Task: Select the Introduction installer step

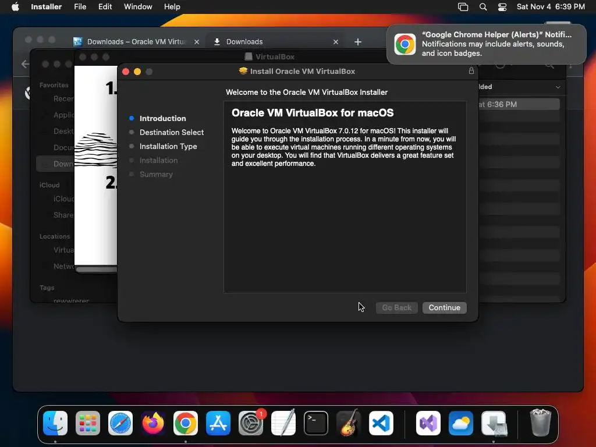Action: pyautogui.click(x=162, y=118)
